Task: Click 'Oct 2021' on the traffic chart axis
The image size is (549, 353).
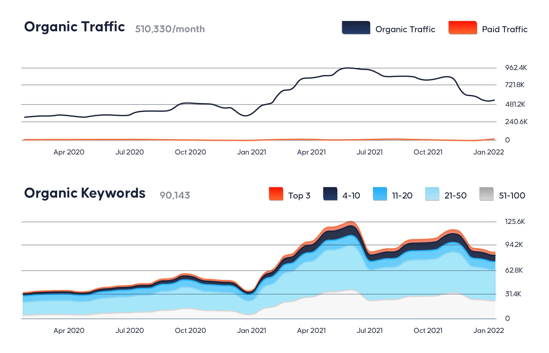Action: [428, 152]
